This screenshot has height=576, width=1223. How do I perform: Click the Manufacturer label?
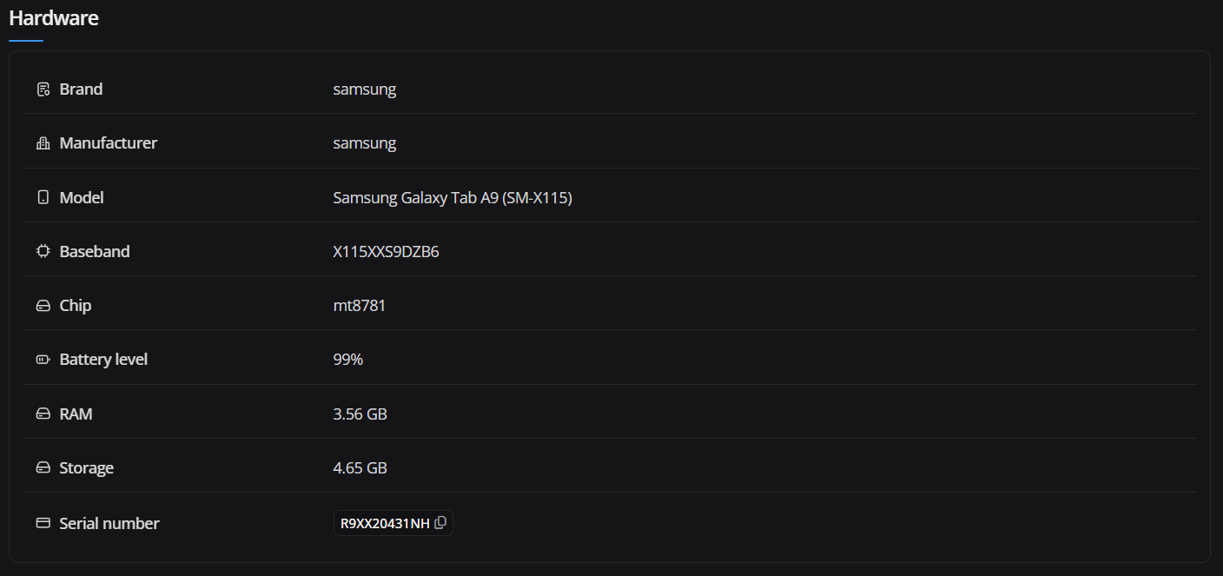point(109,143)
